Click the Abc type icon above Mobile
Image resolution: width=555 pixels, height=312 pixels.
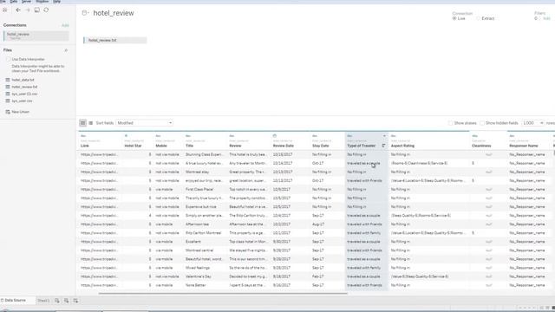coord(158,136)
